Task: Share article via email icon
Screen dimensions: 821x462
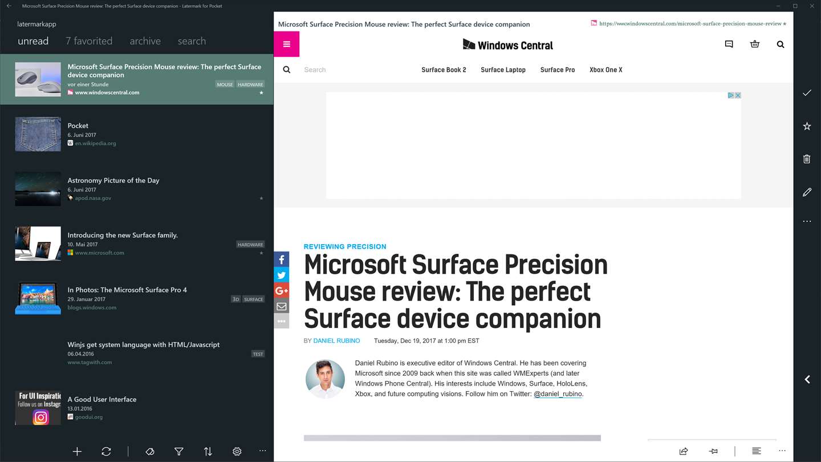Action: (281, 306)
